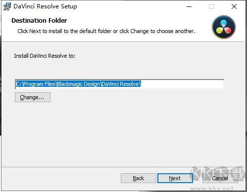Continue installation by clicking Next
This screenshot has height=192, width=247.
(175, 178)
